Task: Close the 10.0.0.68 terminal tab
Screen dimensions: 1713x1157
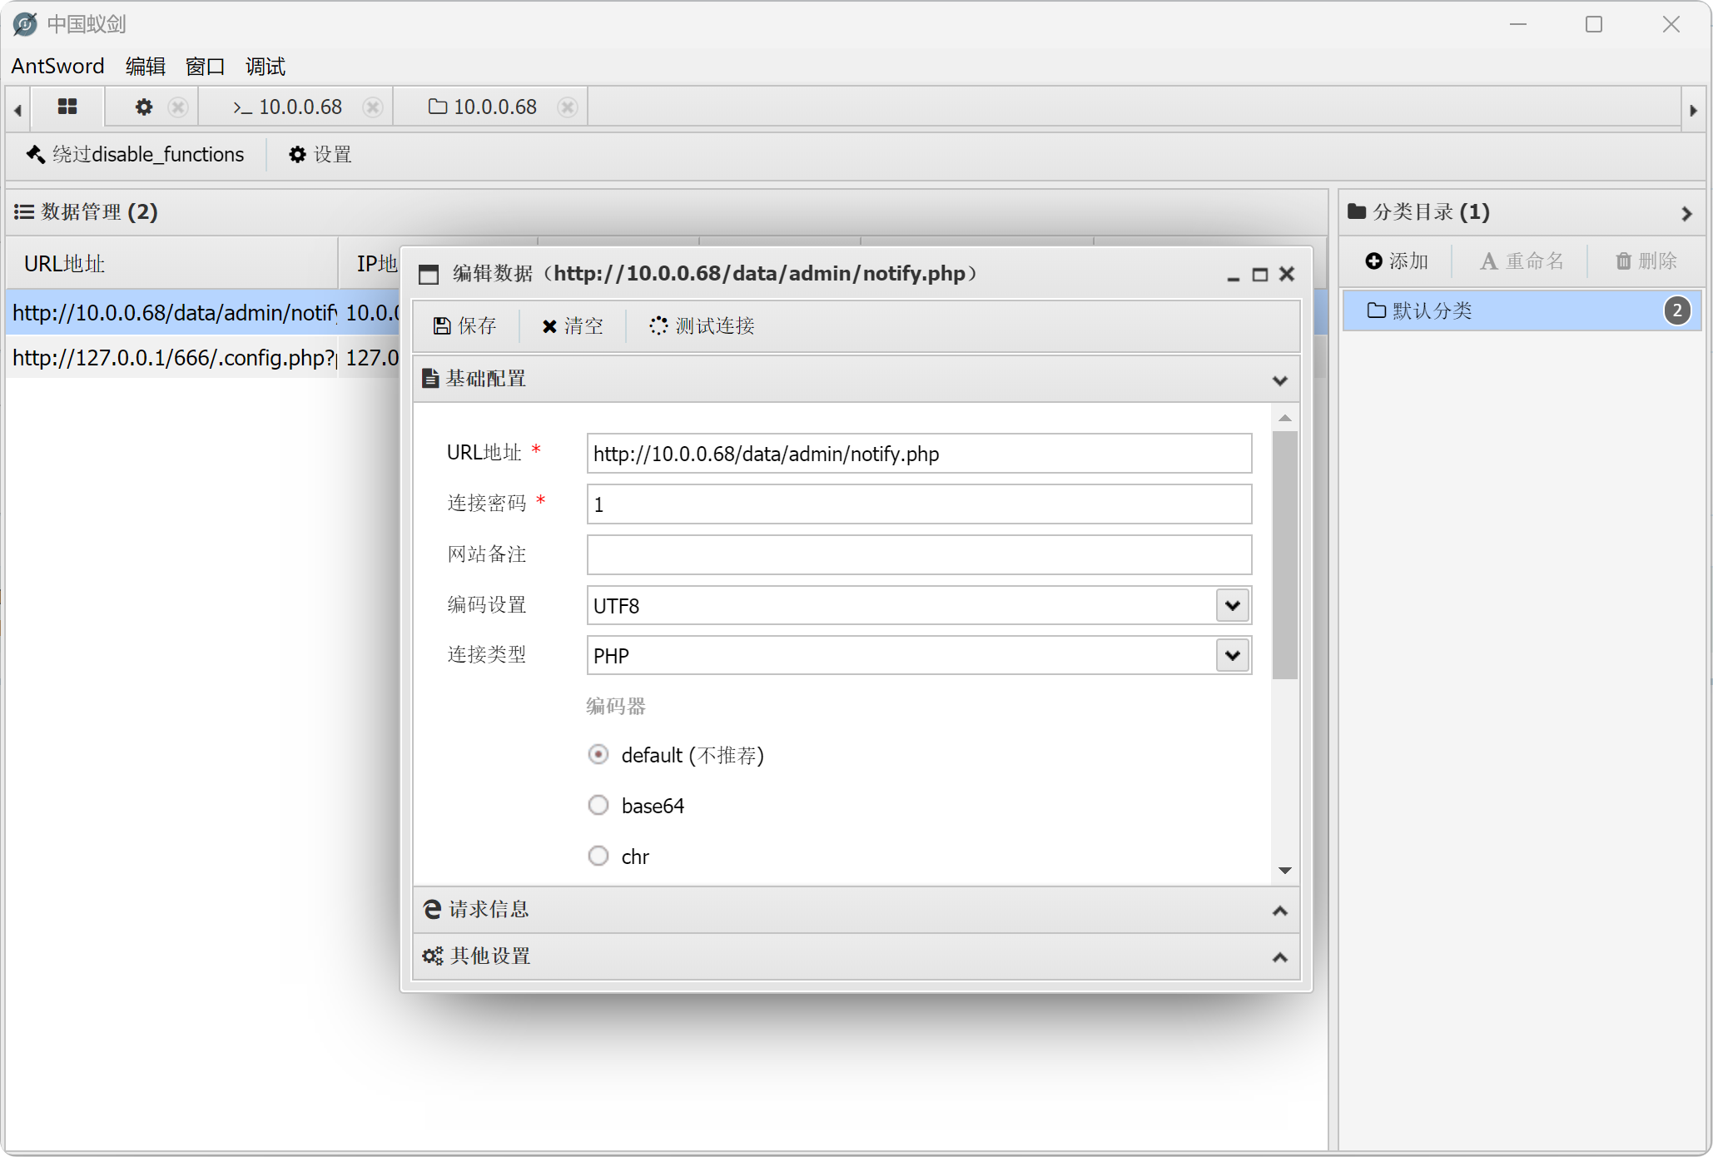Action: point(373,107)
